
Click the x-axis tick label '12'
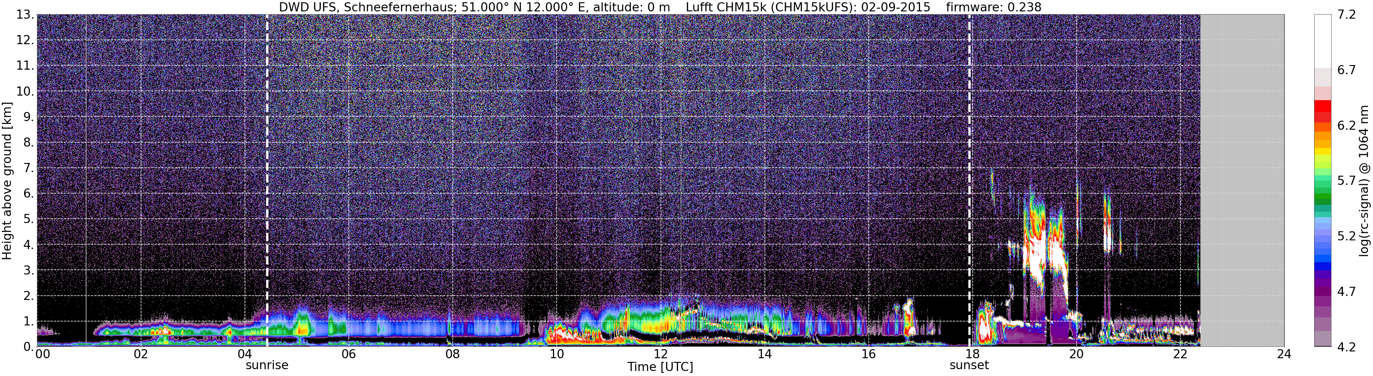(660, 355)
